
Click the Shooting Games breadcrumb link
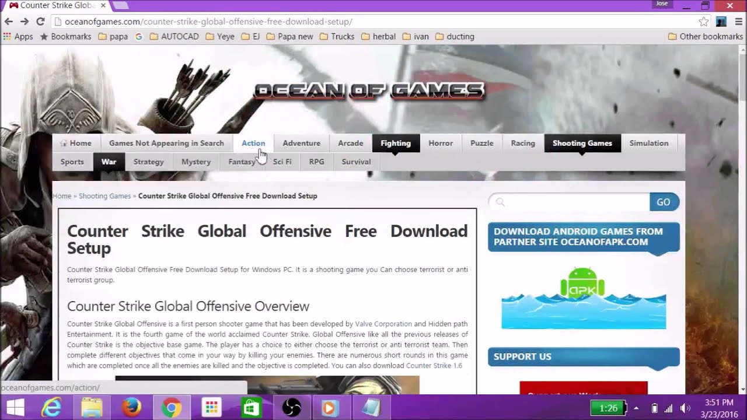click(104, 196)
